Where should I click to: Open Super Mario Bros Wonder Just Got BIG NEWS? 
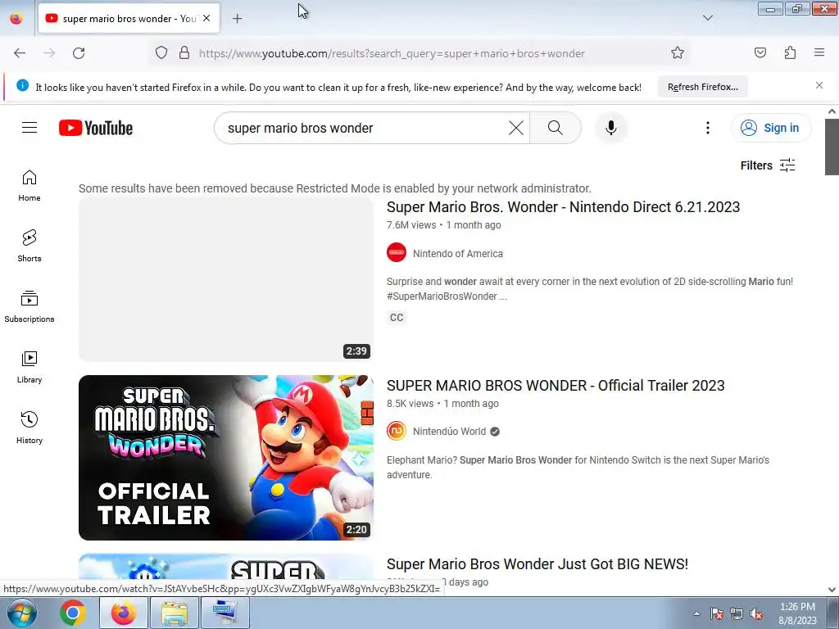tap(537, 564)
